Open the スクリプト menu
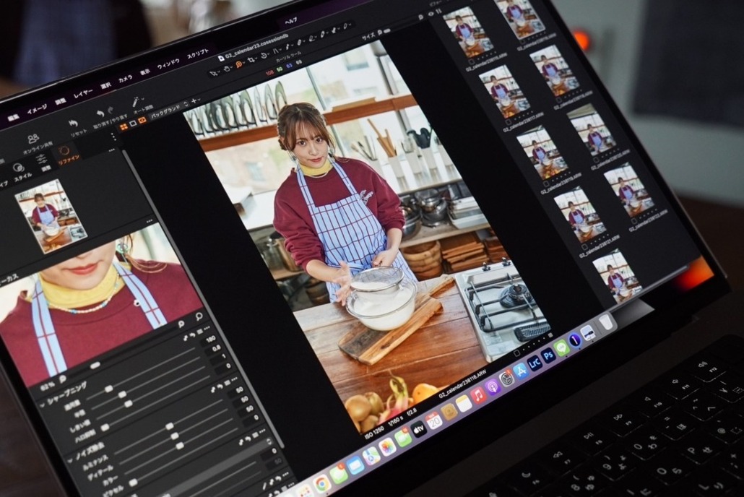The height and width of the screenshot is (497, 744). 197,53
